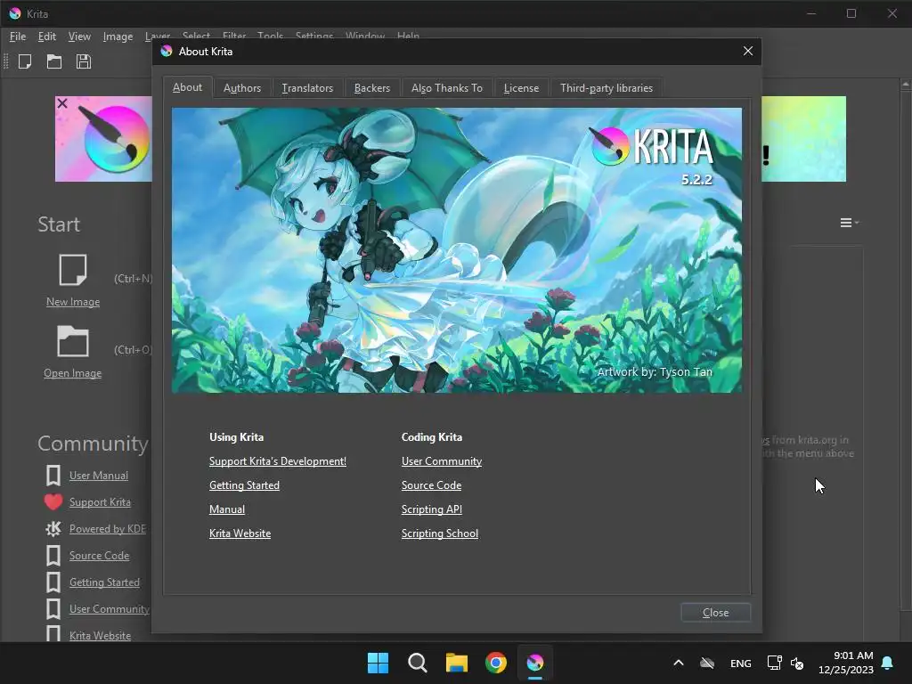Open the Backers tab

(371, 88)
